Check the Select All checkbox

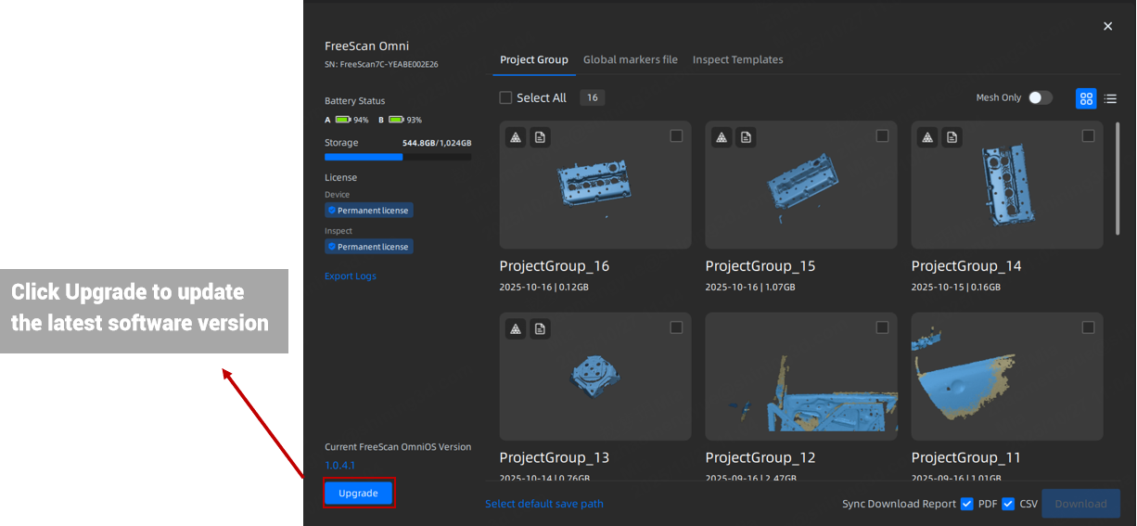(x=505, y=97)
